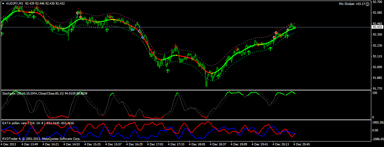Click the 4 Dec 18:05 time label

pos(198,145)
